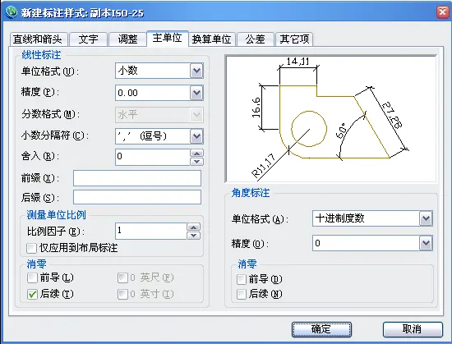Select the 主单位 tab

(167, 38)
